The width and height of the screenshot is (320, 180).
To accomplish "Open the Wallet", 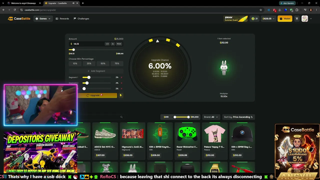I will point(285,19).
